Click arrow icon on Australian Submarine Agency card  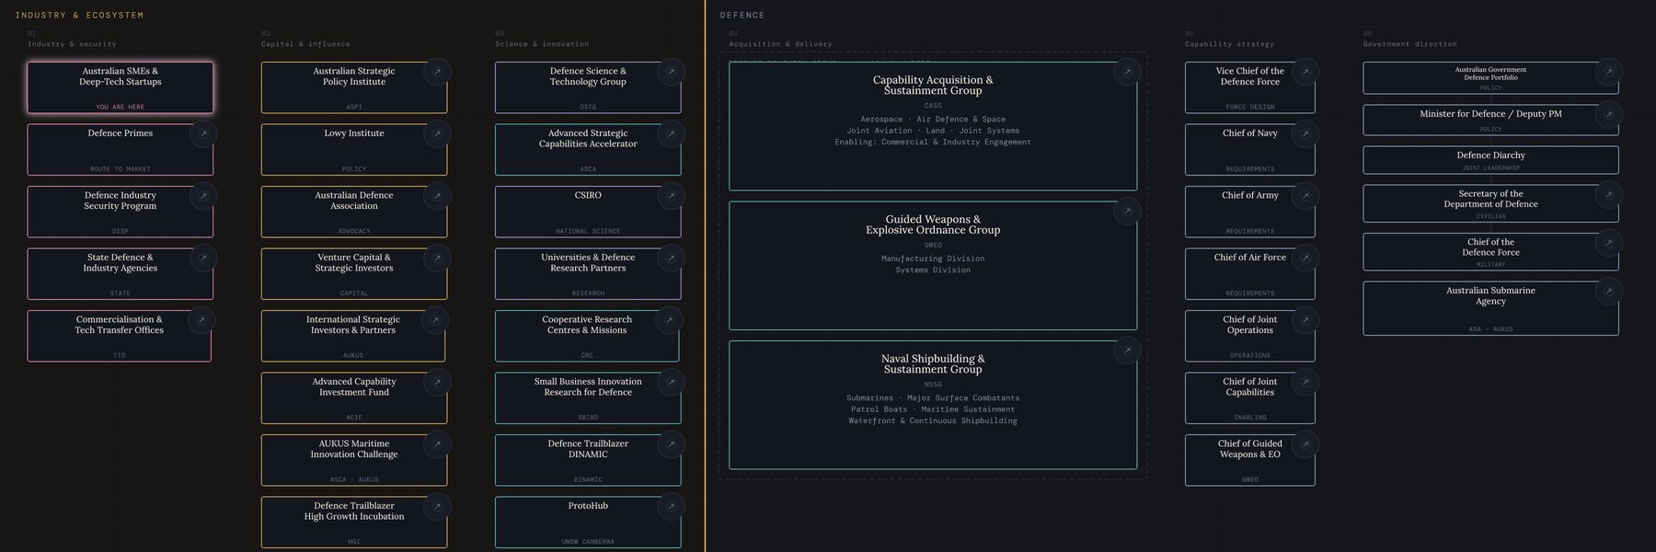(1608, 291)
